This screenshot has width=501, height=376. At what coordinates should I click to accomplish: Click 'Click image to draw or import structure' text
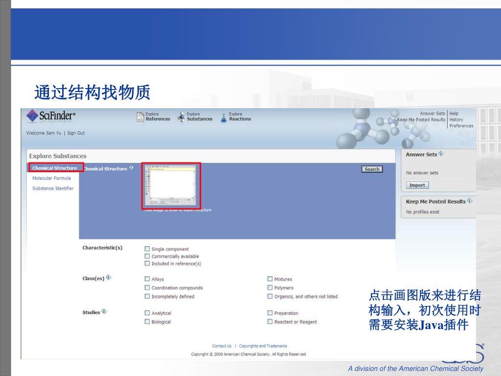click(x=178, y=210)
